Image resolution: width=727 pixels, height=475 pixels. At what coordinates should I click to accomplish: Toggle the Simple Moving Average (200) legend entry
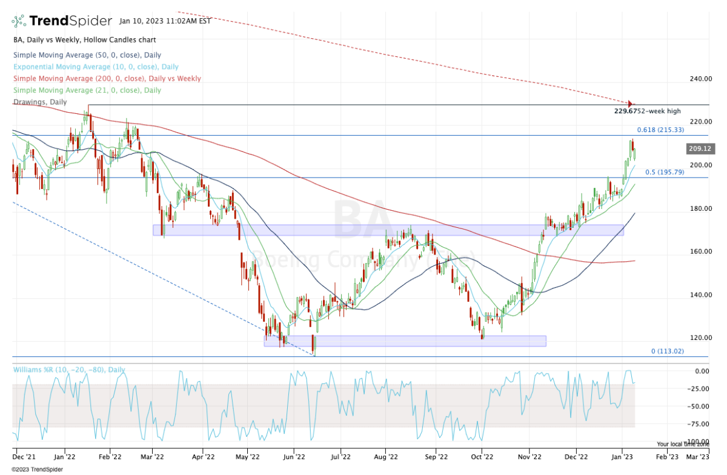[x=107, y=79]
